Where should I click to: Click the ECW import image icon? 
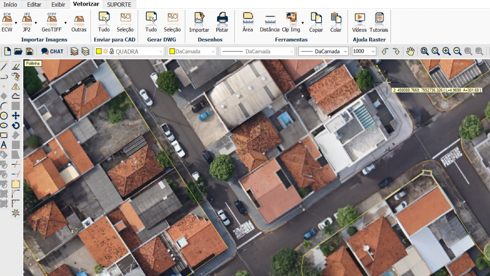(x=7, y=19)
